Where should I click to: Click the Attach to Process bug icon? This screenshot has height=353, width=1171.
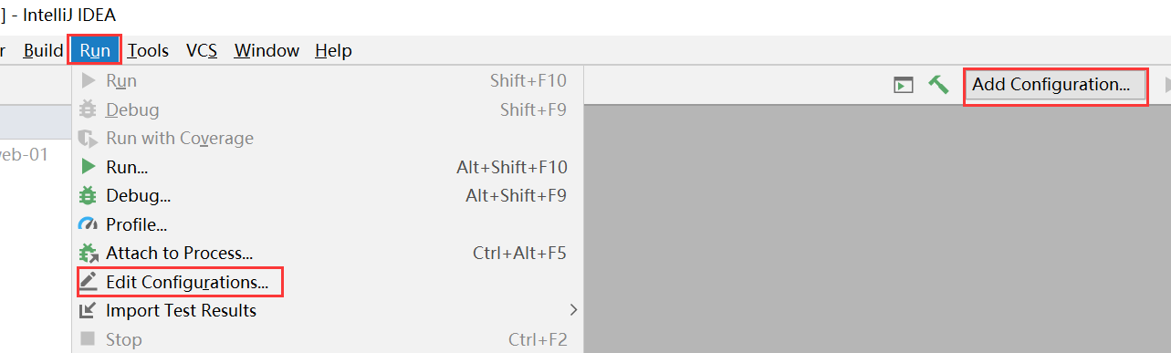88,253
